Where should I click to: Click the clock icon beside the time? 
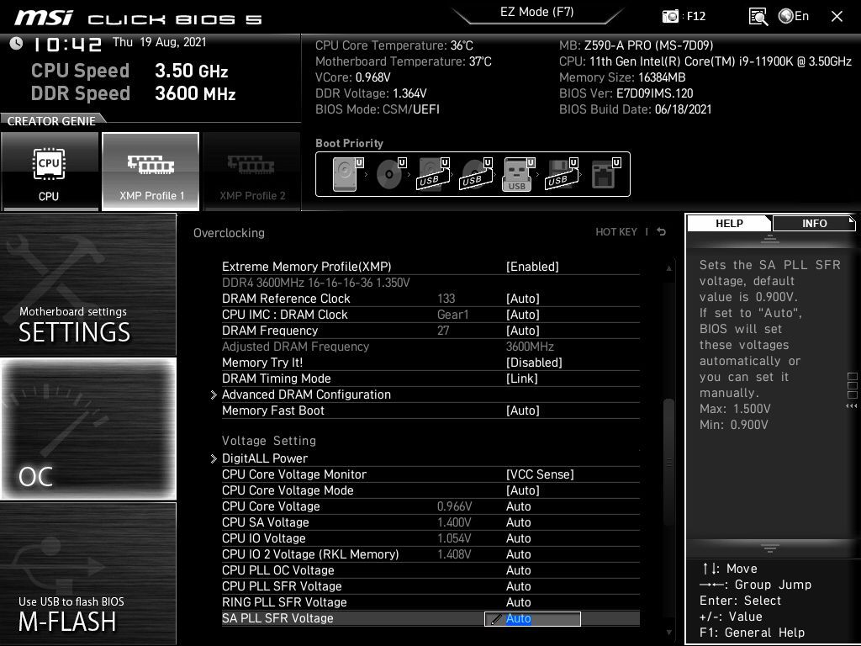[x=16, y=43]
